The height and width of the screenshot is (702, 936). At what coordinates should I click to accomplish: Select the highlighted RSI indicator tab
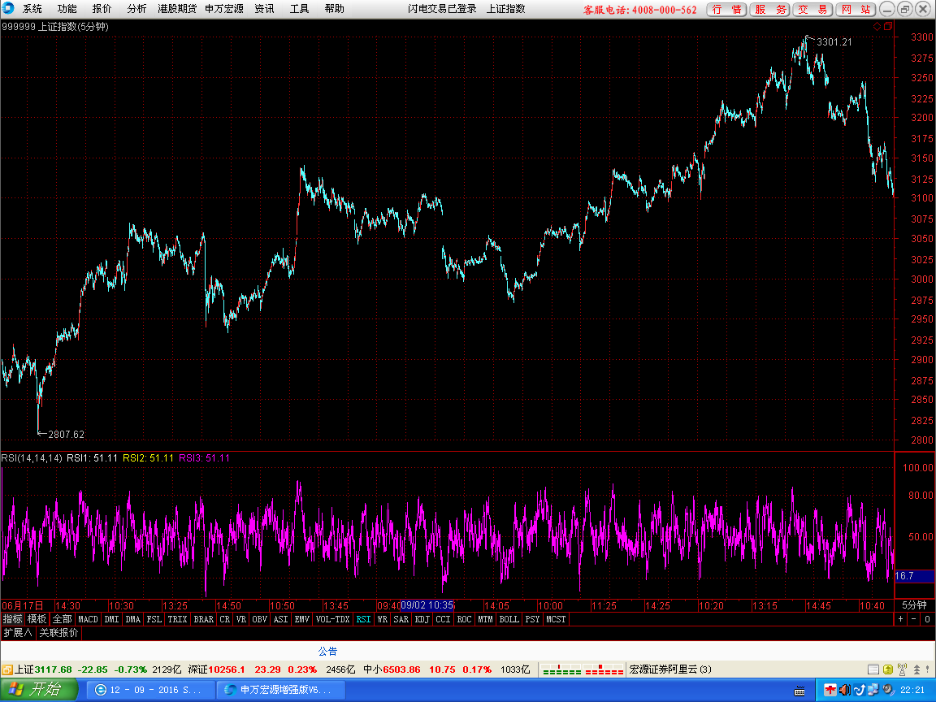click(x=363, y=619)
